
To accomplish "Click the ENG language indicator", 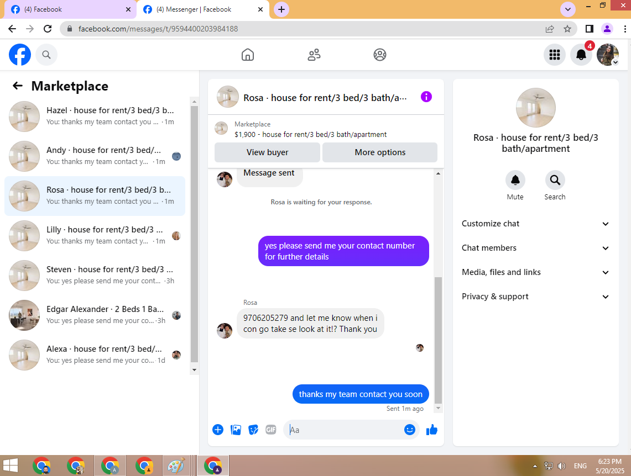I will [580, 466].
